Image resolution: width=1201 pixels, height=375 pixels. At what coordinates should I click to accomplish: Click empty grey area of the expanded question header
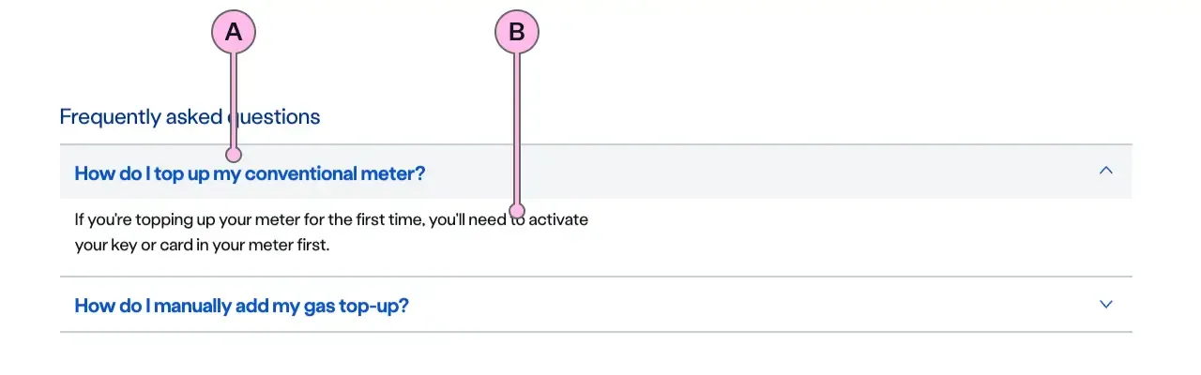[751, 172]
